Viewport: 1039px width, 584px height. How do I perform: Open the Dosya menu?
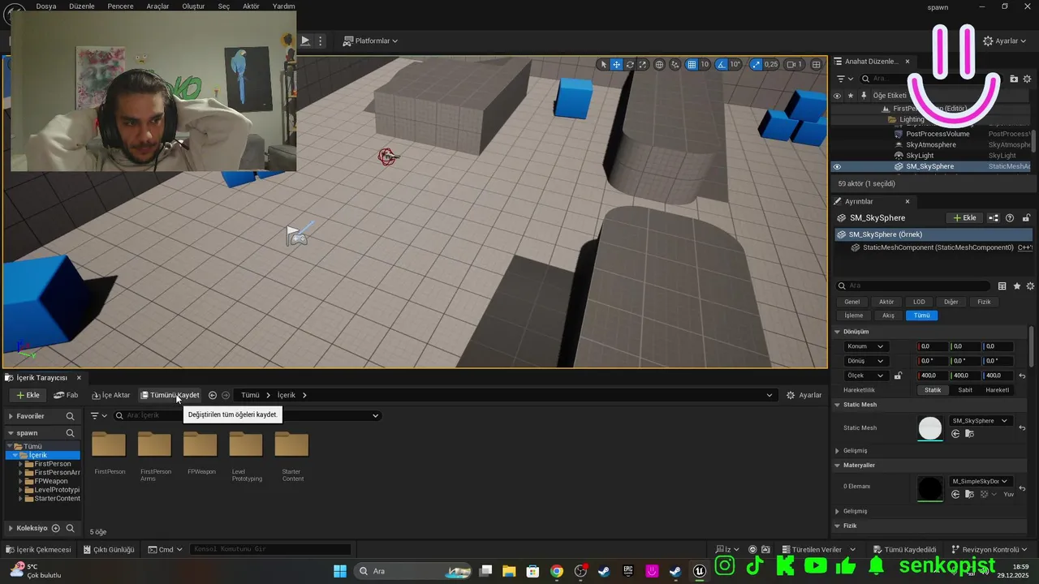tap(46, 6)
